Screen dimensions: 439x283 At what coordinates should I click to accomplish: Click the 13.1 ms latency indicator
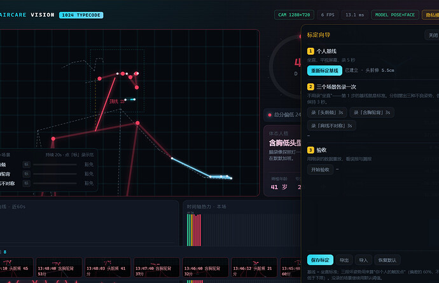355,15
